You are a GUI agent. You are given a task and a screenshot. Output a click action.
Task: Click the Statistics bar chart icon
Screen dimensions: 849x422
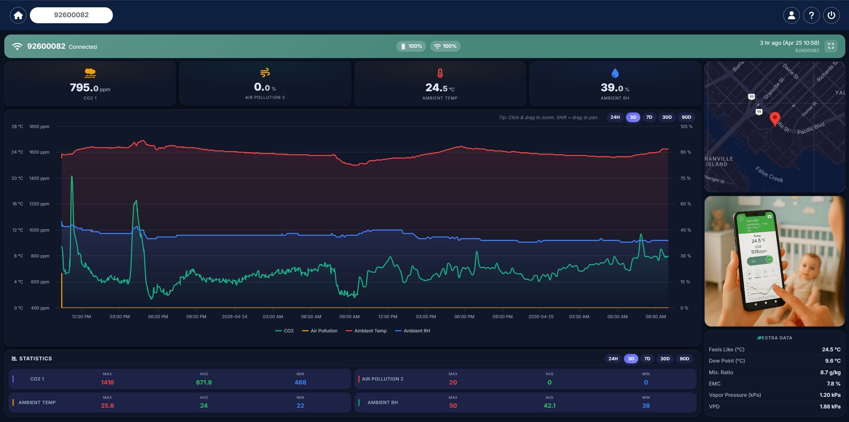[14, 358]
